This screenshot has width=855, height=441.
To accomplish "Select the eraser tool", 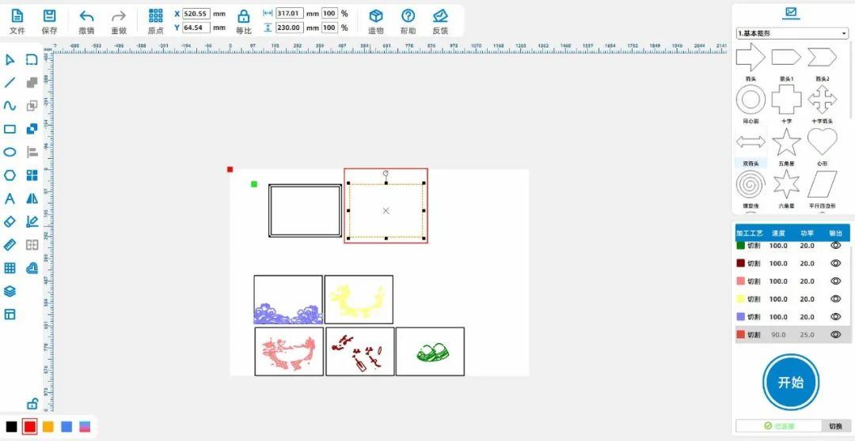I will click(10, 222).
